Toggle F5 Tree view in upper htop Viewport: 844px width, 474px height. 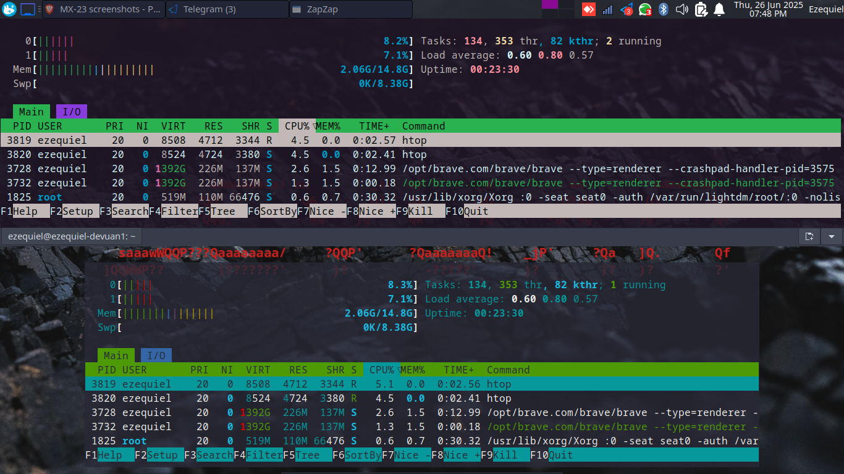223,211
